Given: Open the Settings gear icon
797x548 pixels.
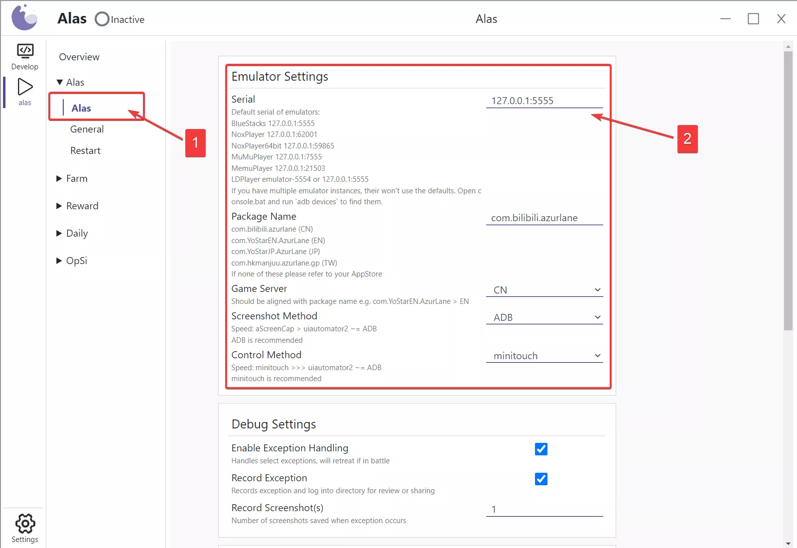Looking at the screenshot, I should [x=25, y=524].
